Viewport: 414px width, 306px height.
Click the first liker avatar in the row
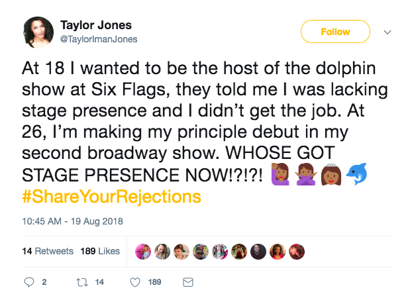coord(142,251)
